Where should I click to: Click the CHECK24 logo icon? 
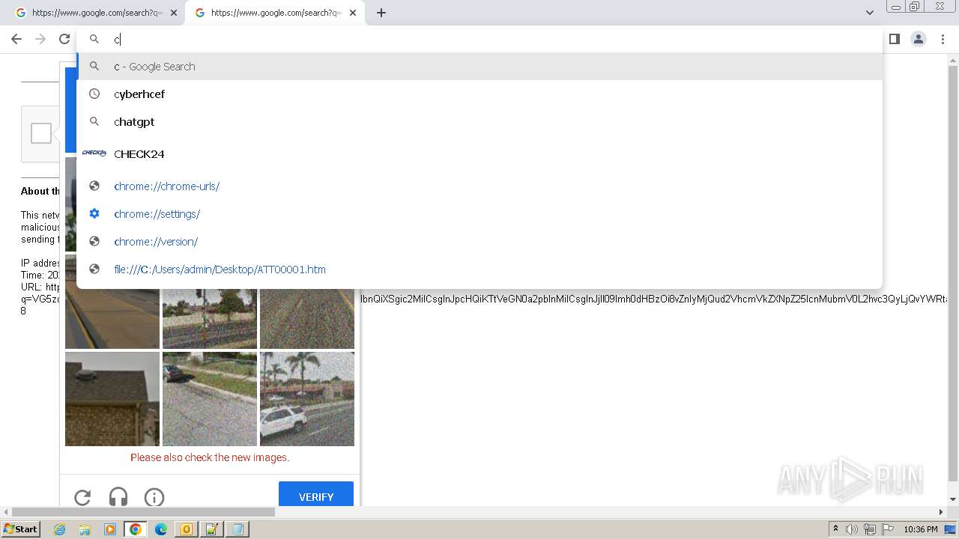point(94,153)
